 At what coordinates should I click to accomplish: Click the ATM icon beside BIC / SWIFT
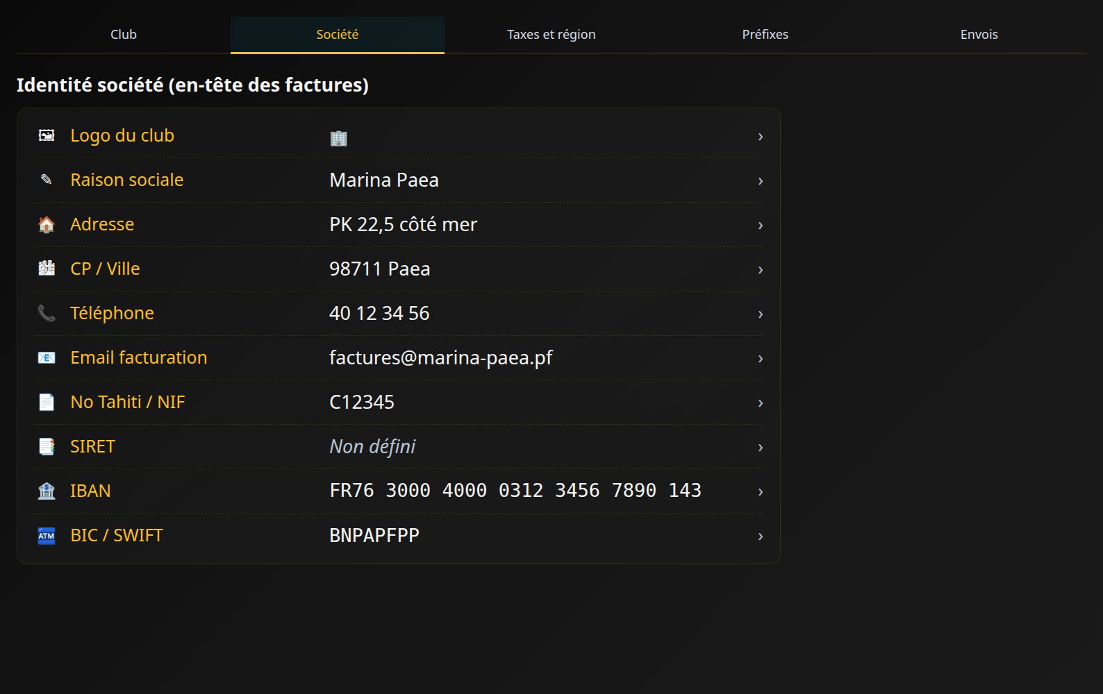[47, 535]
